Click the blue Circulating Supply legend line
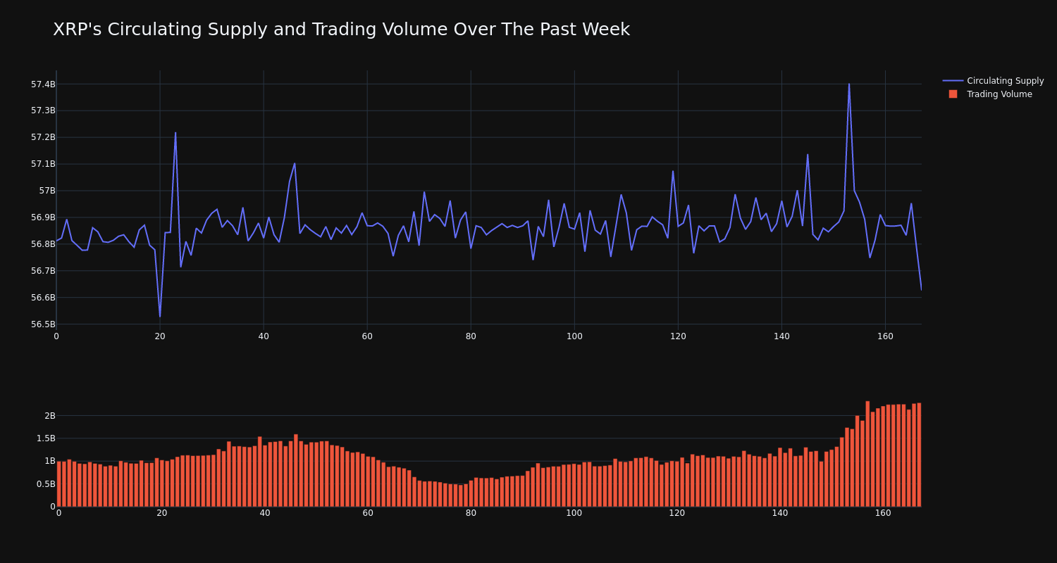Image resolution: width=1057 pixels, height=563 pixels. click(x=953, y=81)
